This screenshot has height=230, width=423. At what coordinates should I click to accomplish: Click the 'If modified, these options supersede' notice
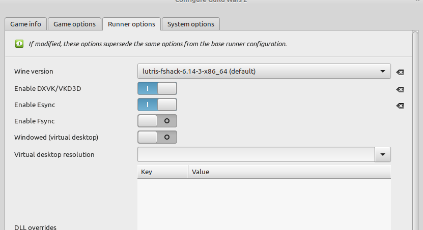(158, 44)
